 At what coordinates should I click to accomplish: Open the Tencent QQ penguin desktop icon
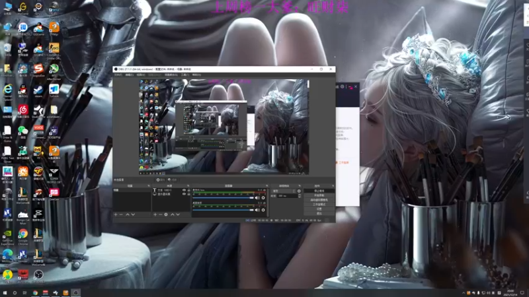tap(23, 90)
